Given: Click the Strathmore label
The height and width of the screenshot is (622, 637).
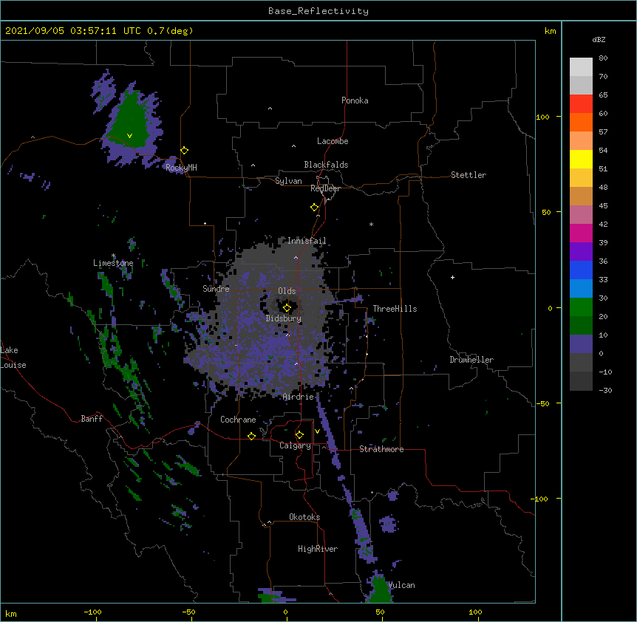Looking at the screenshot, I should (x=381, y=449).
